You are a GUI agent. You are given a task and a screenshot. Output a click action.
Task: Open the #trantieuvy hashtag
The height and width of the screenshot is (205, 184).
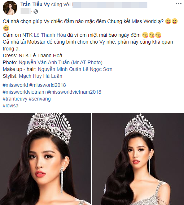[x=15, y=99]
